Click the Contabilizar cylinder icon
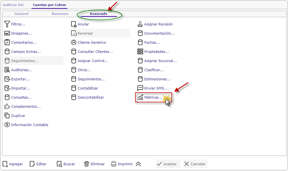This screenshot has width=288, height=171. [x=74, y=88]
